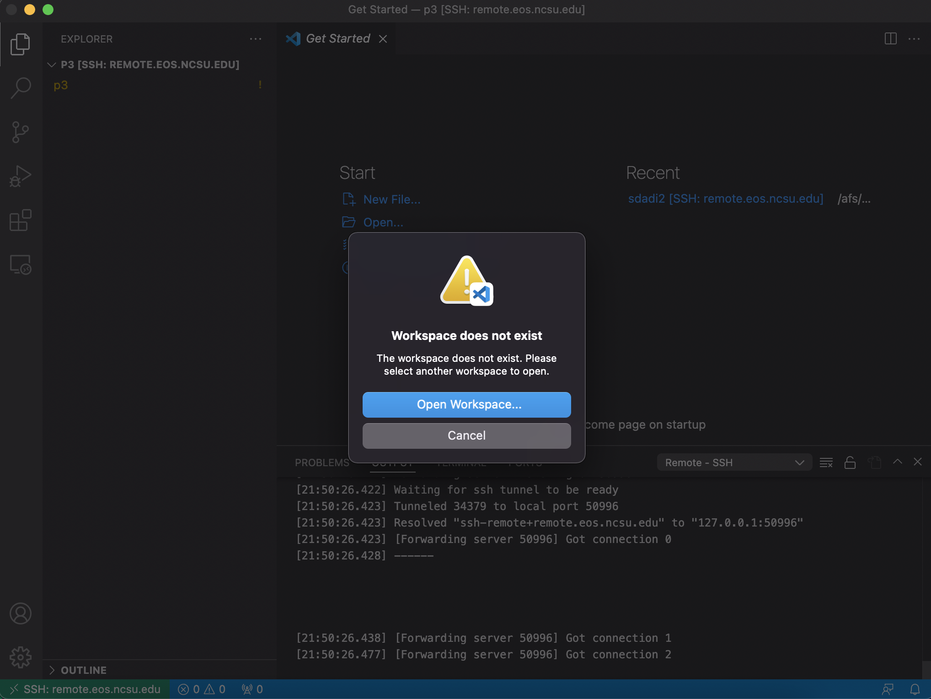Click the yellow macOS minimize button
The image size is (931, 699).
click(x=30, y=10)
